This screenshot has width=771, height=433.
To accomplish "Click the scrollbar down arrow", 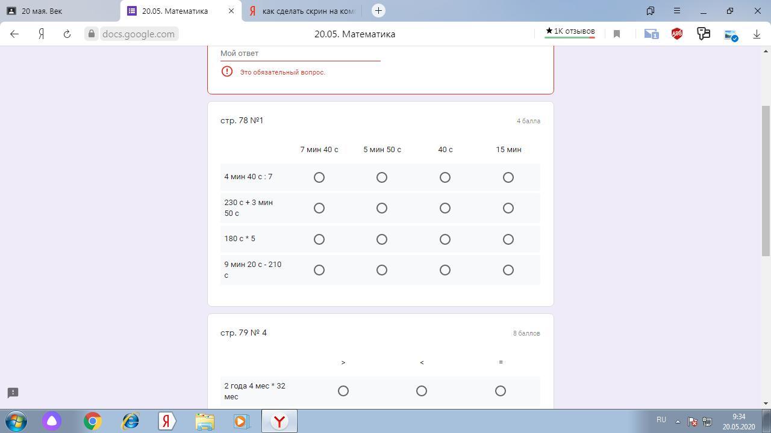I will coord(766,404).
